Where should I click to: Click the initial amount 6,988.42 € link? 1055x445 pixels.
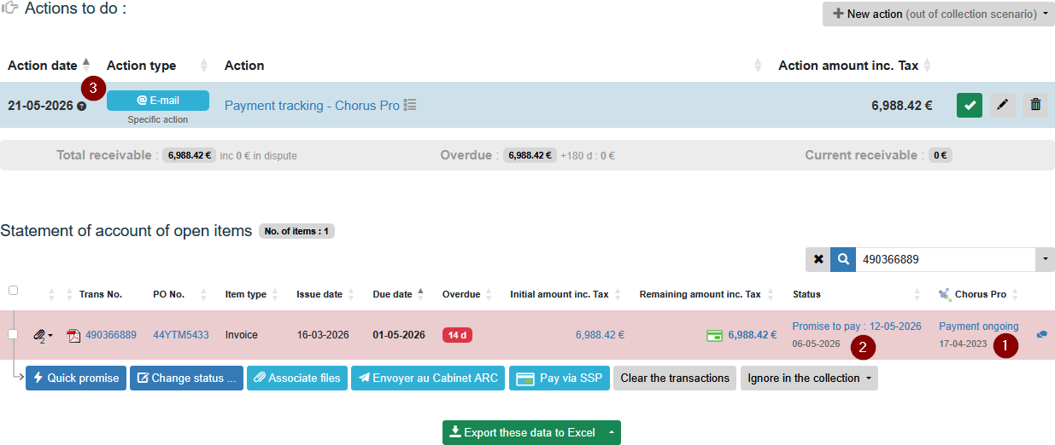pos(600,335)
